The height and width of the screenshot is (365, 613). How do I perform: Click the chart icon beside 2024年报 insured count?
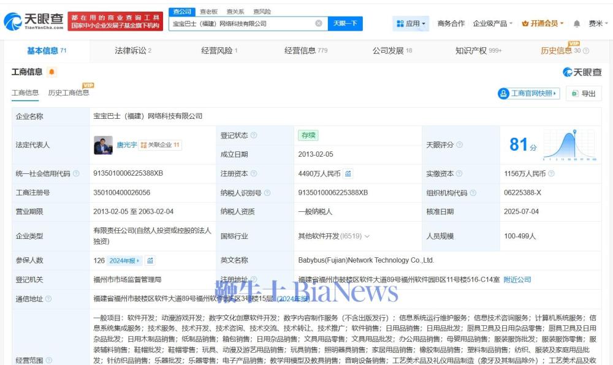coord(150,261)
